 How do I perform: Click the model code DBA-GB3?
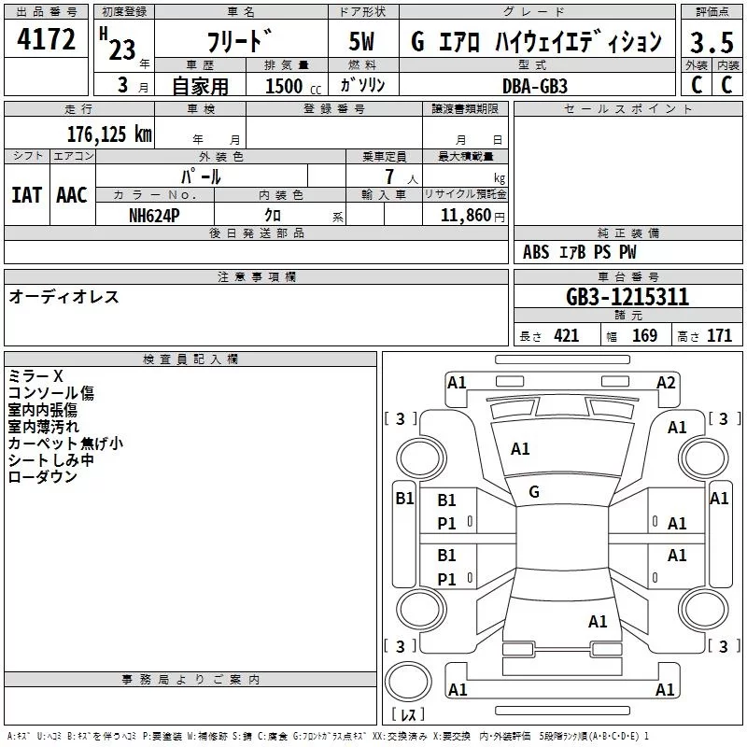pos(535,85)
